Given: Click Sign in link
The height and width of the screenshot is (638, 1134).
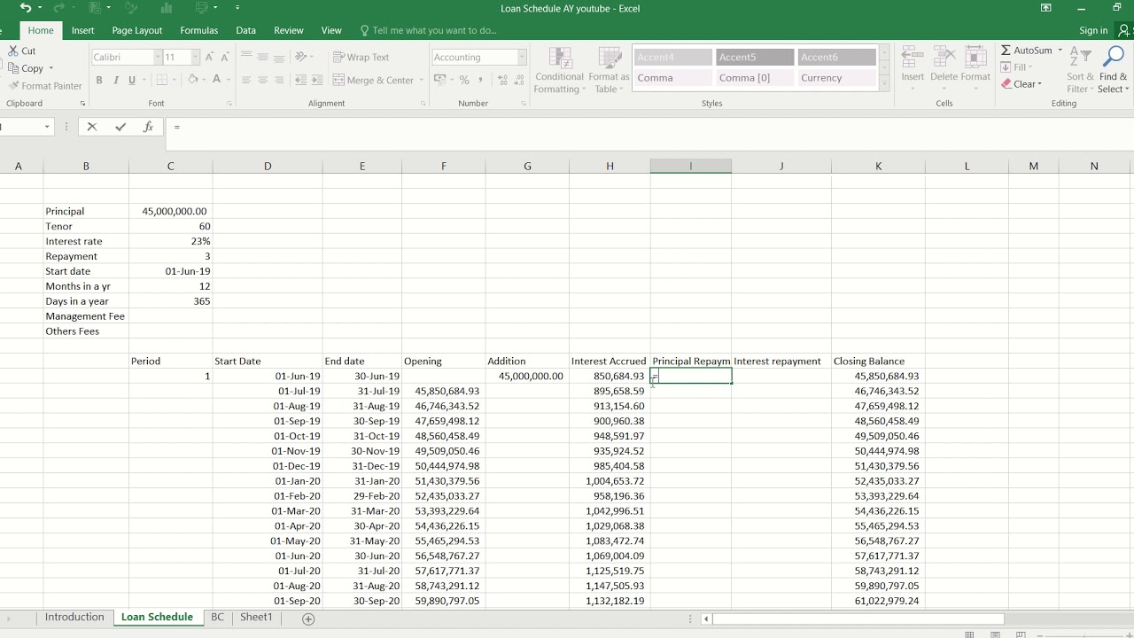Looking at the screenshot, I should 1093,30.
